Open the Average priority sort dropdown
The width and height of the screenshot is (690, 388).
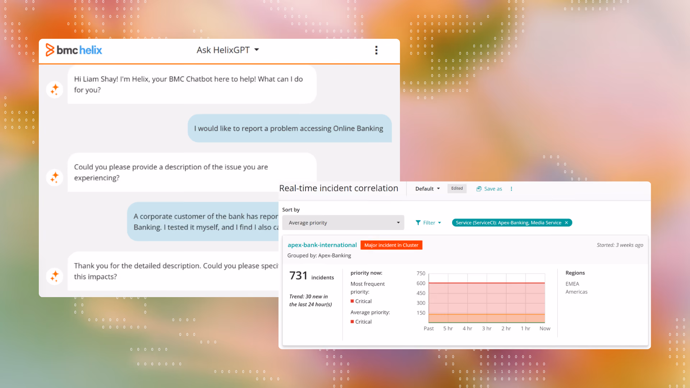[x=343, y=222]
